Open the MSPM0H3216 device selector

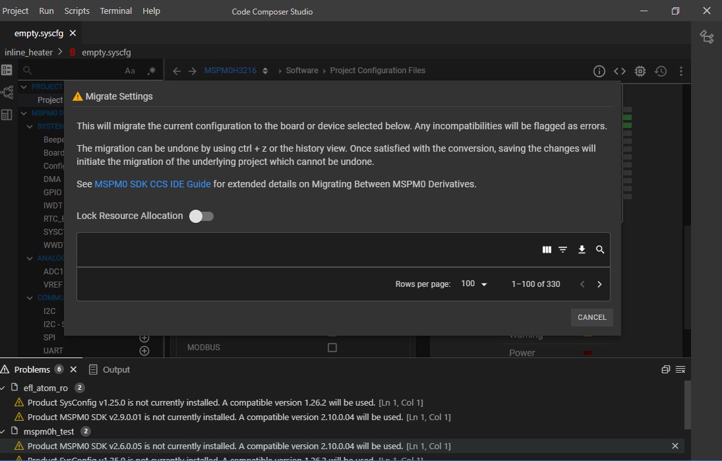(x=236, y=71)
